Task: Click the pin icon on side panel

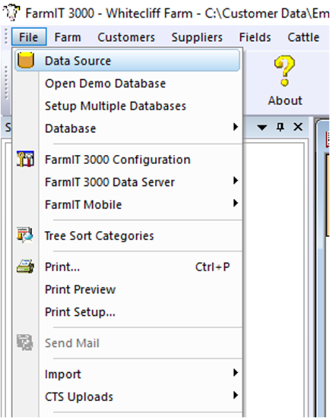Action: [280, 127]
